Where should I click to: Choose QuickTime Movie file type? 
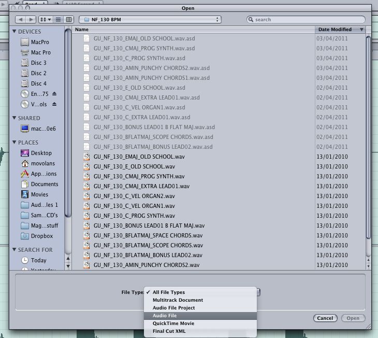click(200, 323)
